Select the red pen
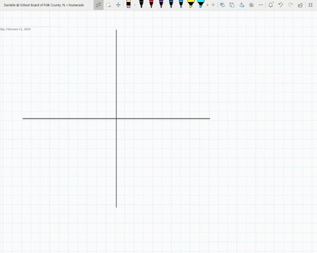The height and width of the screenshot is (253, 317). click(151, 4)
